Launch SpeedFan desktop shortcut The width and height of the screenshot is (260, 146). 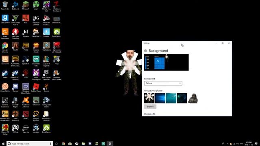click(26, 60)
